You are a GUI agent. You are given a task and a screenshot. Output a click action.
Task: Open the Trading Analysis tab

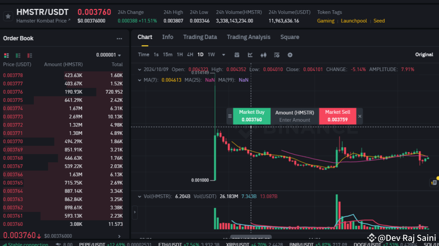[x=249, y=37]
